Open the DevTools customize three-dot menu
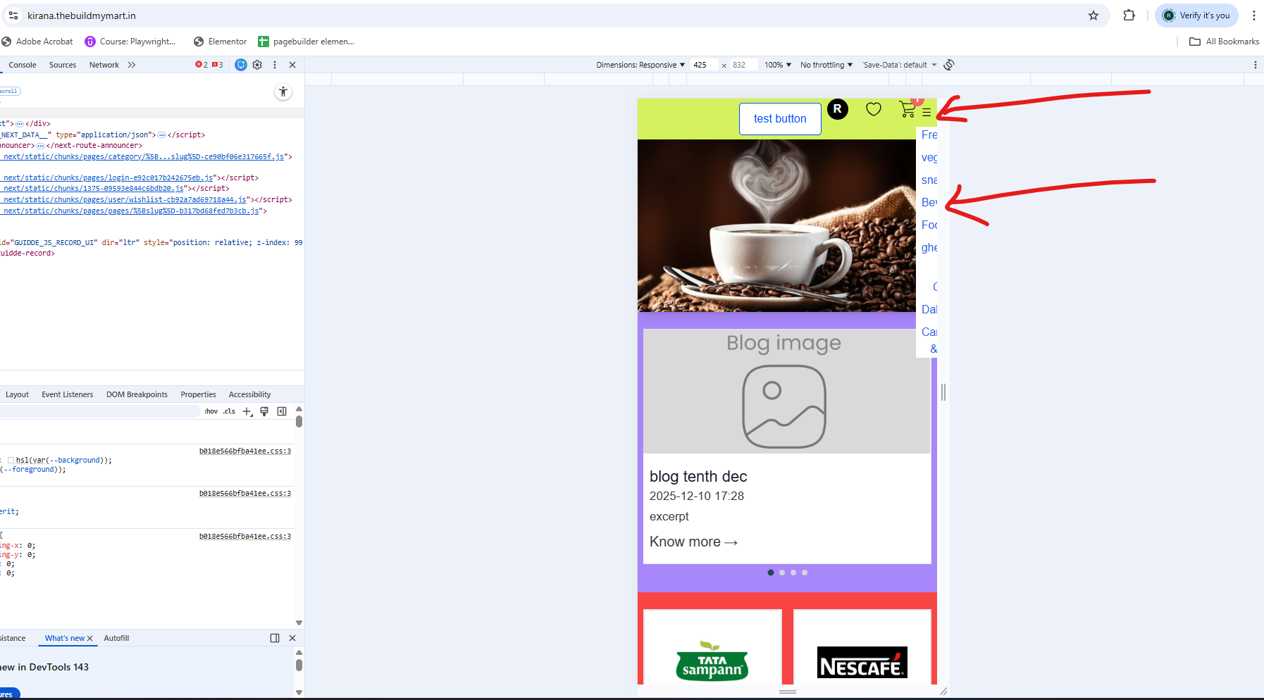The width and height of the screenshot is (1264, 700). coord(275,65)
